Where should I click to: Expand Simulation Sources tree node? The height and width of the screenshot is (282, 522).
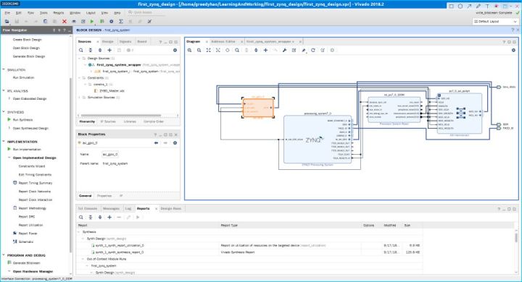click(79, 98)
